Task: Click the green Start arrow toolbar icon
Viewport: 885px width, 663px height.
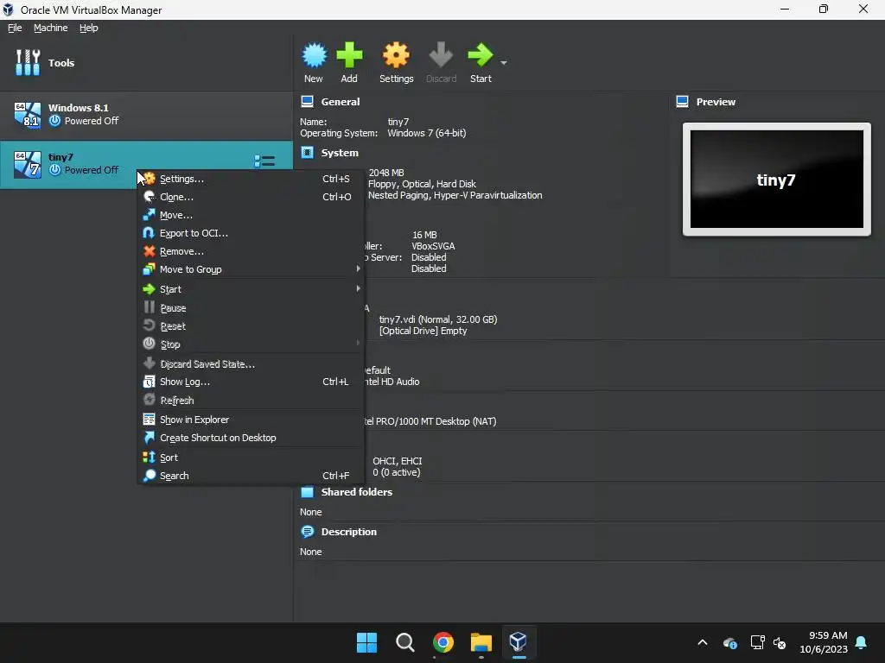Action: coord(481,62)
